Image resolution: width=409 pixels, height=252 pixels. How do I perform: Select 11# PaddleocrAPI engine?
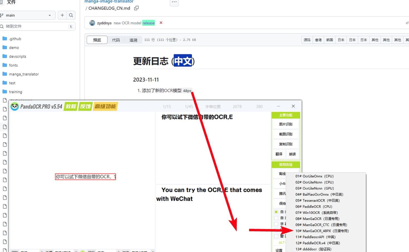[x=315, y=237]
